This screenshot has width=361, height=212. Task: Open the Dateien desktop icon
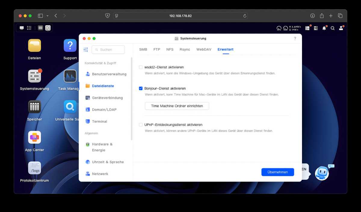click(x=35, y=46)
